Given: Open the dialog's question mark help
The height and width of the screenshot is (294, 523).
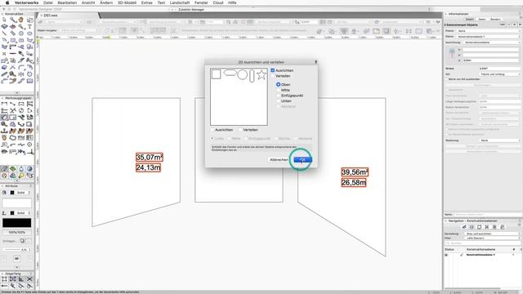Looking at the screenshot, I should click(x=315, y=62).
